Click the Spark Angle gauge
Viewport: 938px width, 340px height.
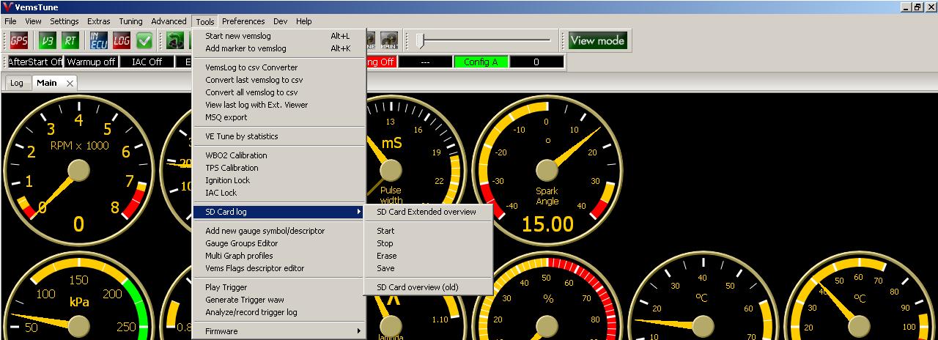click(547, 170)
